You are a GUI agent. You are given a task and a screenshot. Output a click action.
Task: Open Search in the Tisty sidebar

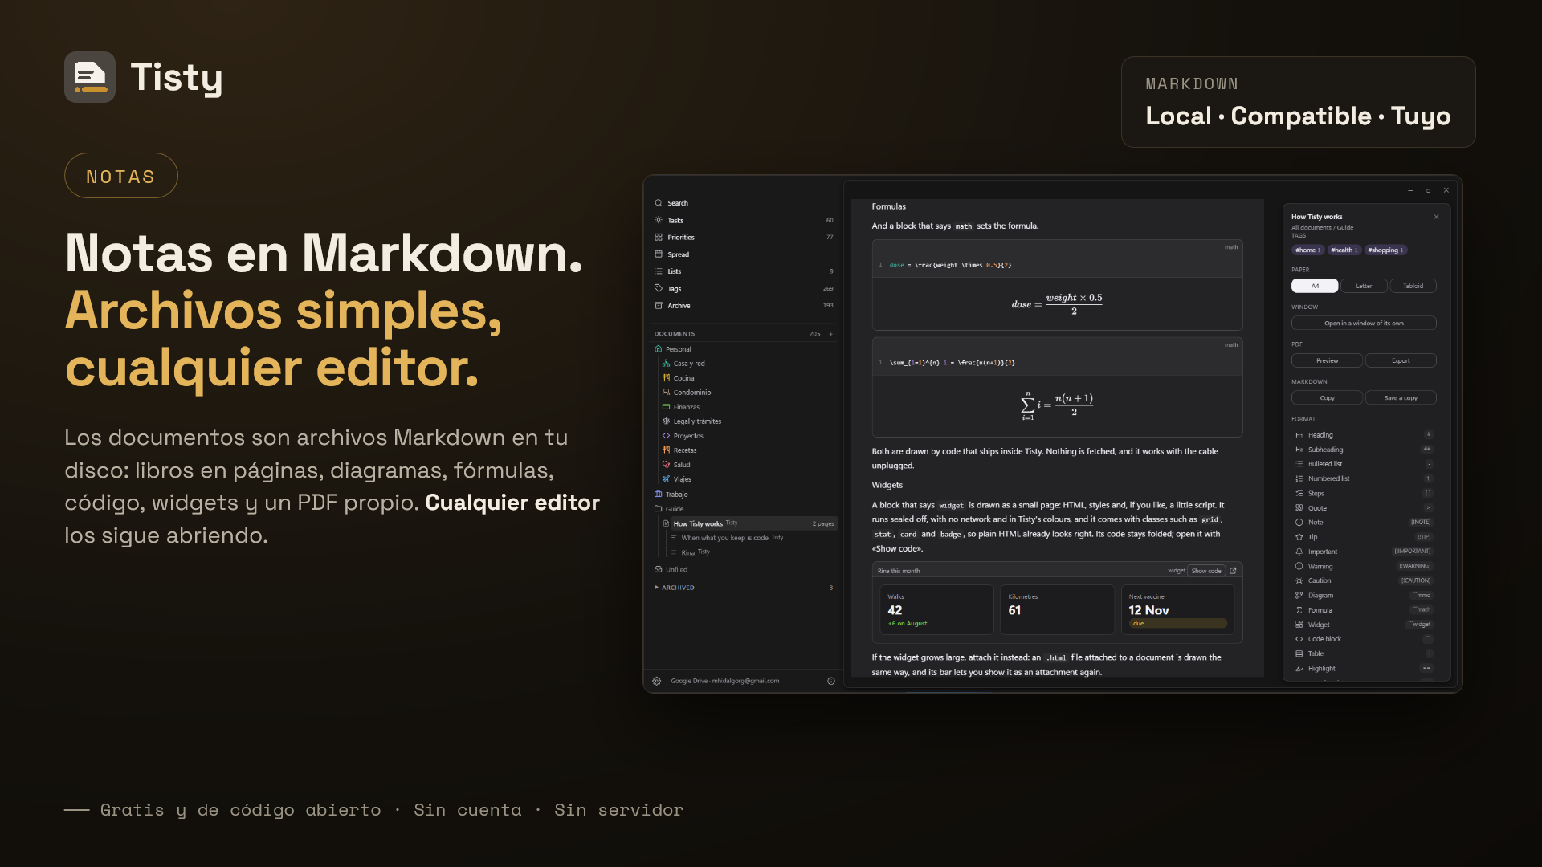[x=744, y=203]
